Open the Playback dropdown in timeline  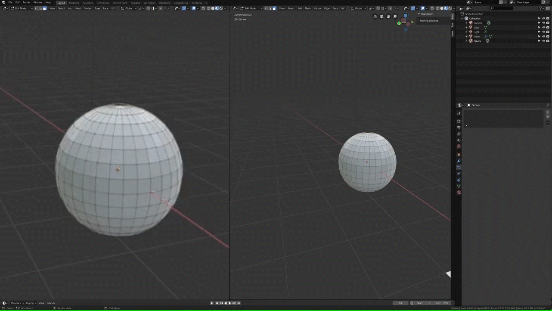point(17,303)
